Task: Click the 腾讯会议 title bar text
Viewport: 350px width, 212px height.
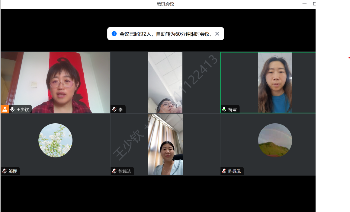Action: click(165, 4)
